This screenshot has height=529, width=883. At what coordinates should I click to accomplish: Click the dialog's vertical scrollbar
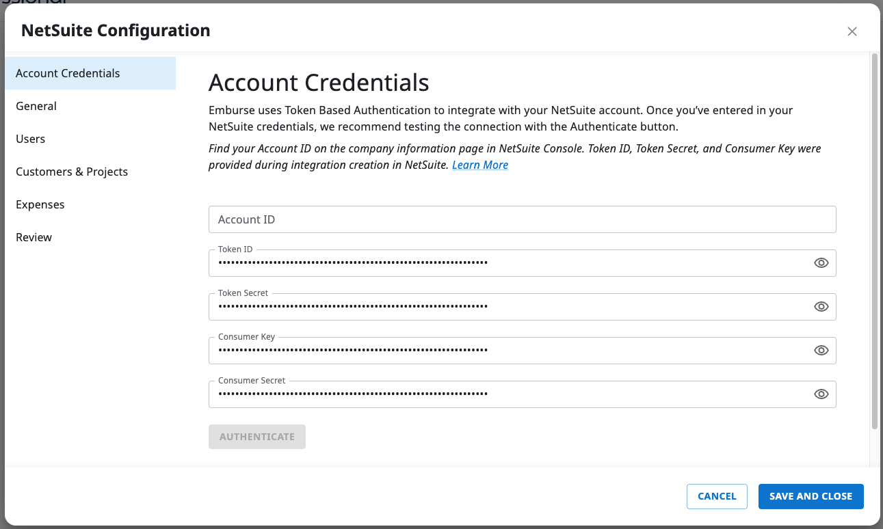pyautogui.click(x=874, y=241)
